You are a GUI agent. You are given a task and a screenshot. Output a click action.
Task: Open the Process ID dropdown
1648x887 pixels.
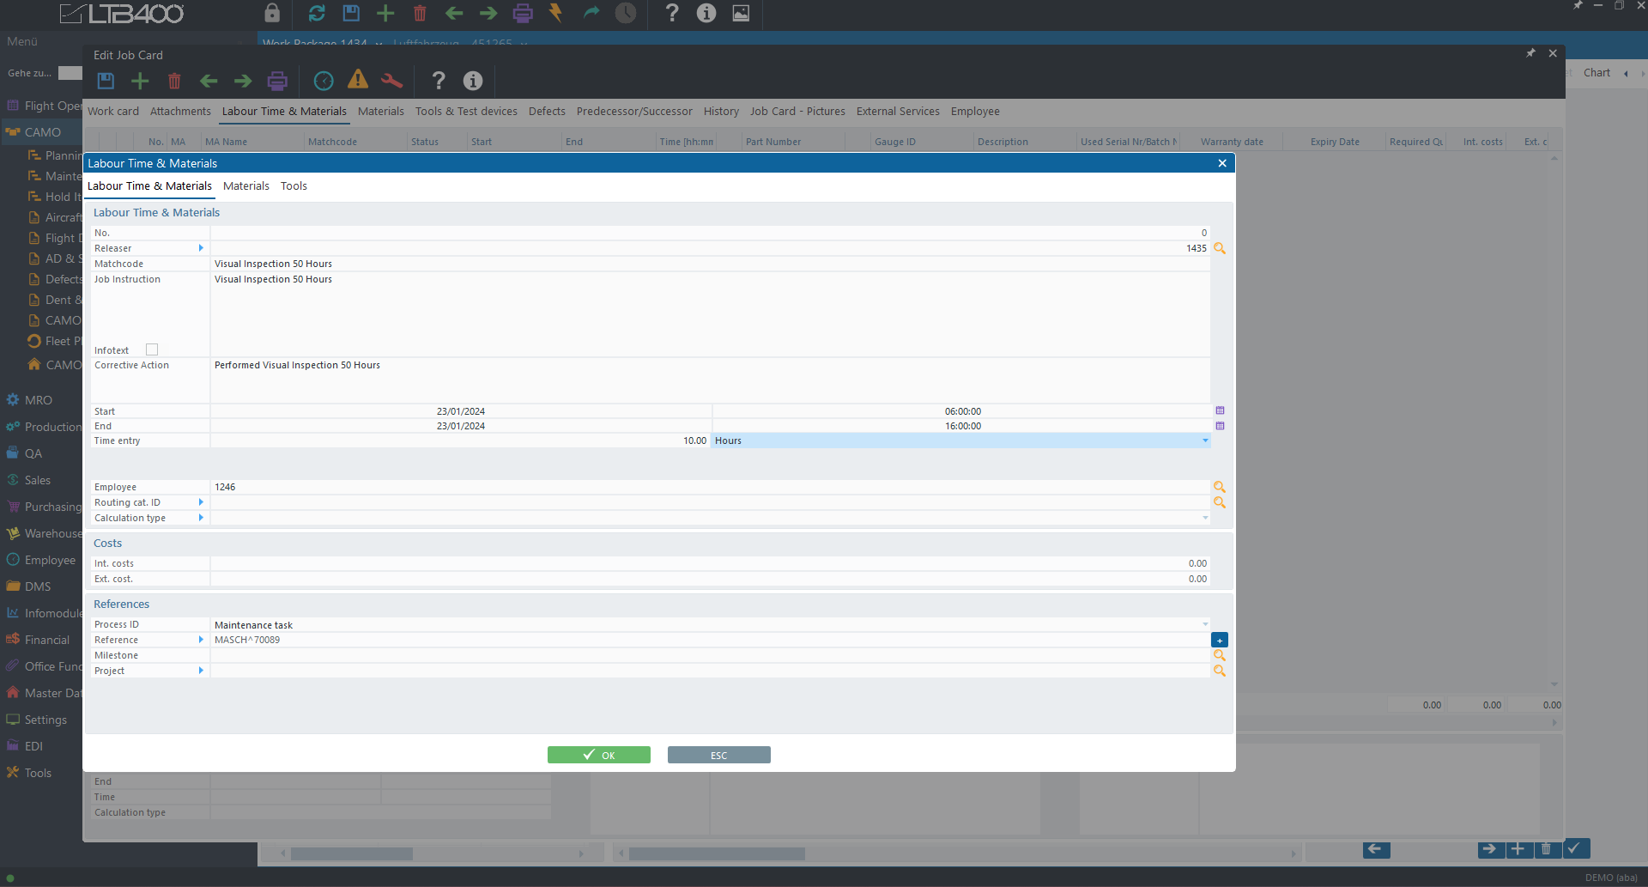[1205, 624]
